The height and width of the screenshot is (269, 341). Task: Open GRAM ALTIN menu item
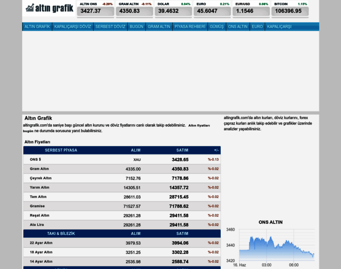tap(159, 26)
